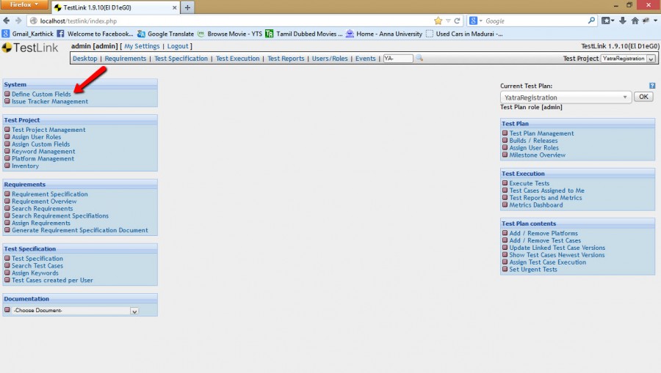Viewport: 661px width, 373px height.
Task: Open the Home - Anna University bookmark
Action: point(384,34)
